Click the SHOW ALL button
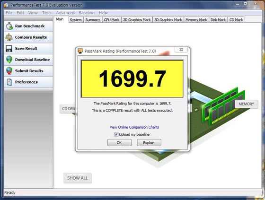265x200 pixels. pos(78,178)
